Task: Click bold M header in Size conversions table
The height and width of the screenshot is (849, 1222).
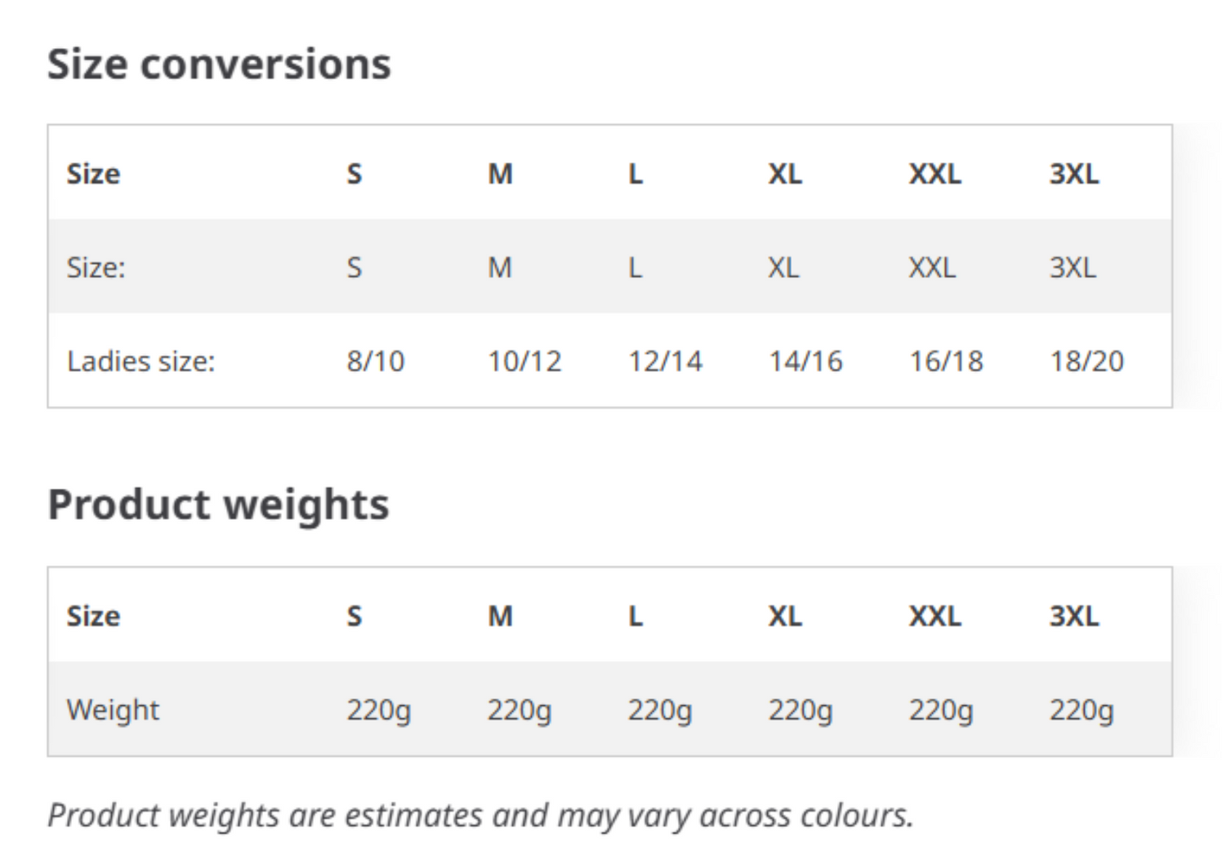Action: (x=500, y=174)
